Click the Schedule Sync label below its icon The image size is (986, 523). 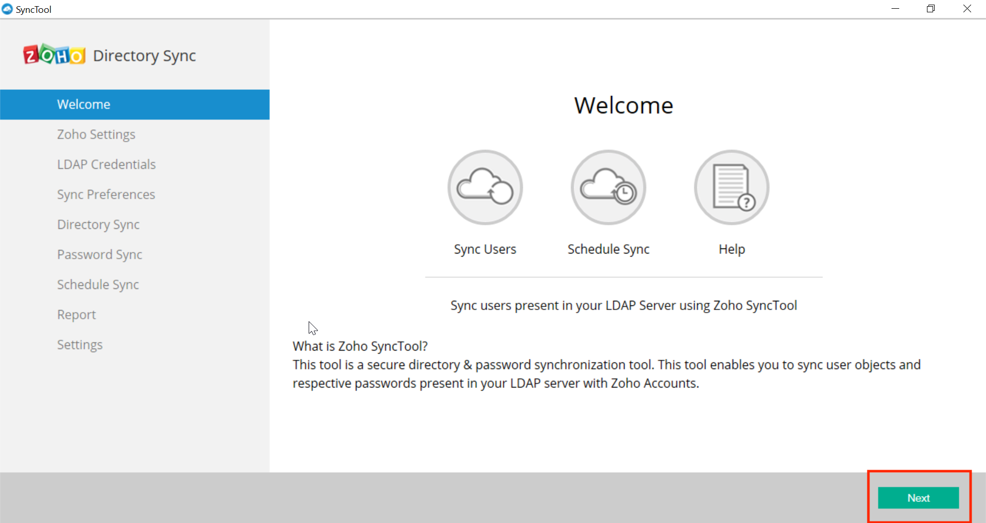click(608, 249)
